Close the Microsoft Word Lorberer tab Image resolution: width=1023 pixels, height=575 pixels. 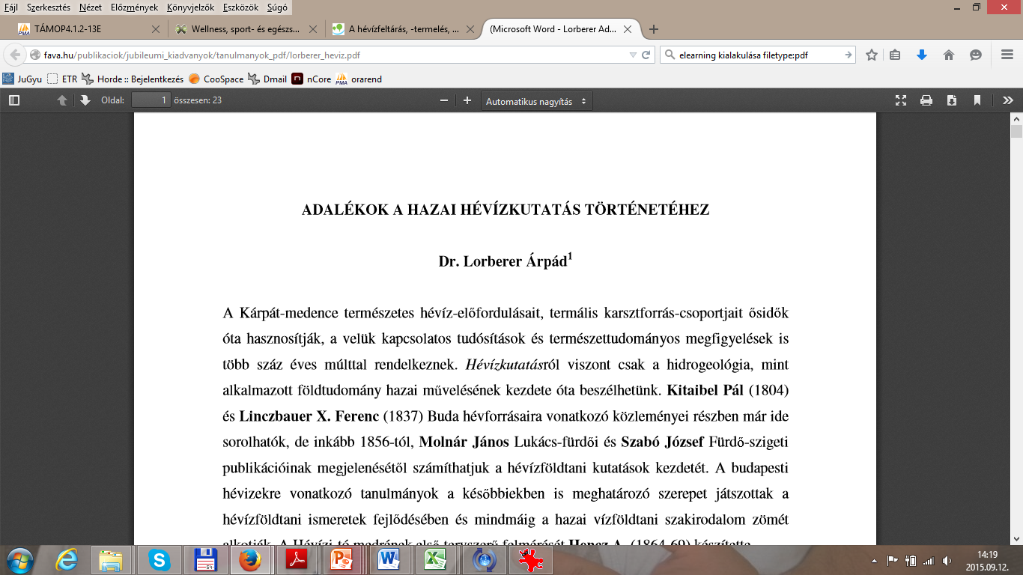pyautogui.click(x=628, y=29)
